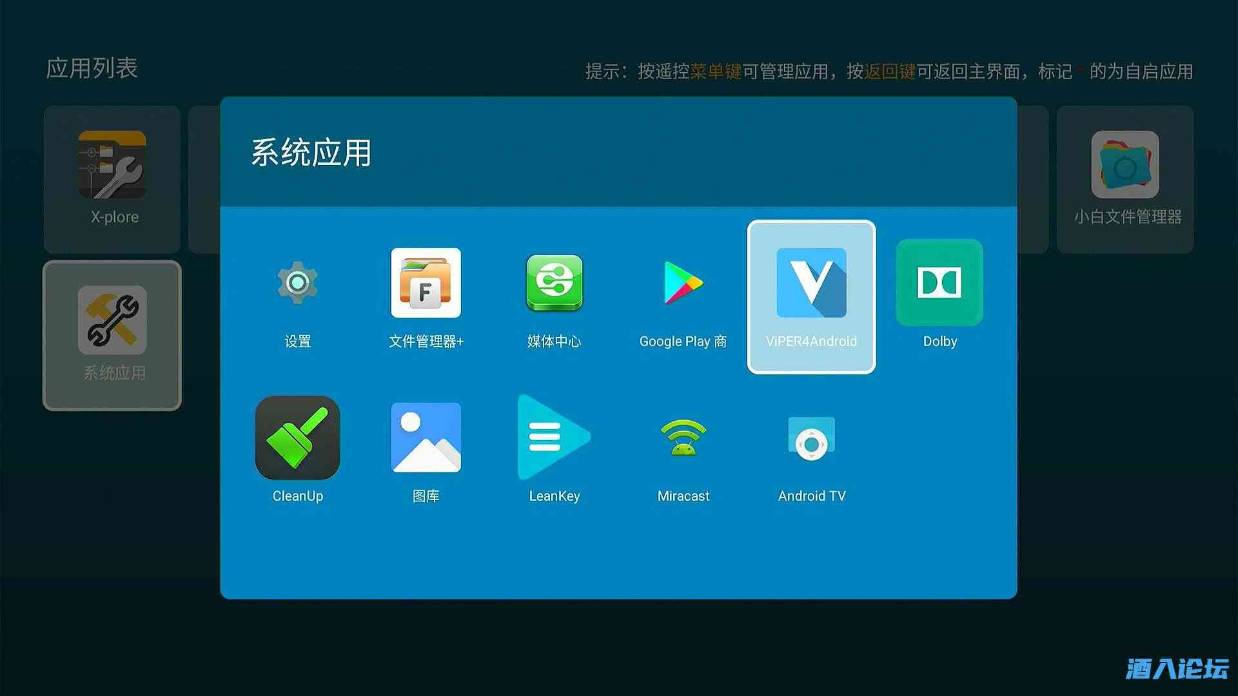This screenshot has width=1238, height=696.
Task: Click the 系统应用 dialog title
Action: pos(311,153)
